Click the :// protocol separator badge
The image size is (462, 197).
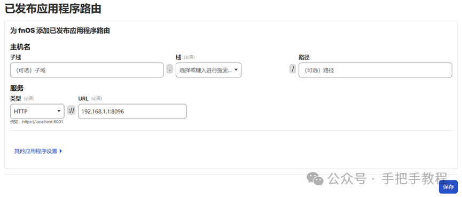click(72, 111)
